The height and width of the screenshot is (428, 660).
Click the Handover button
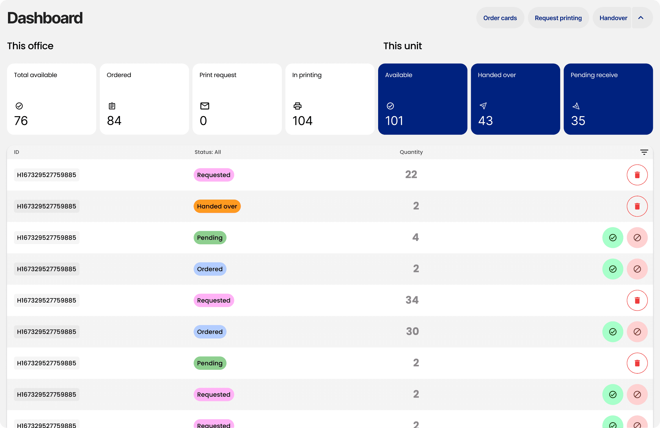(613, 18)
